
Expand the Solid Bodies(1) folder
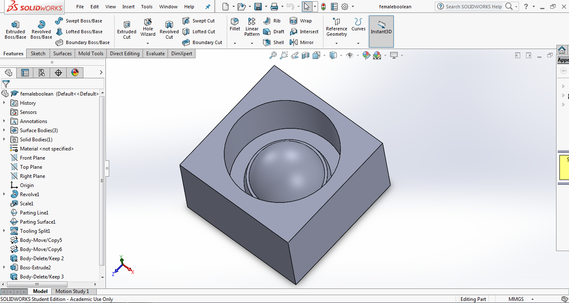[4, 140]
